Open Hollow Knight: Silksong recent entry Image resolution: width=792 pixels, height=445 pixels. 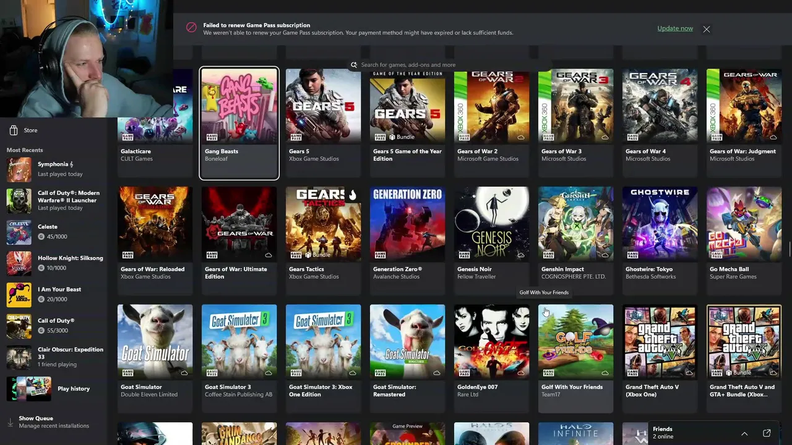point(53,263)
